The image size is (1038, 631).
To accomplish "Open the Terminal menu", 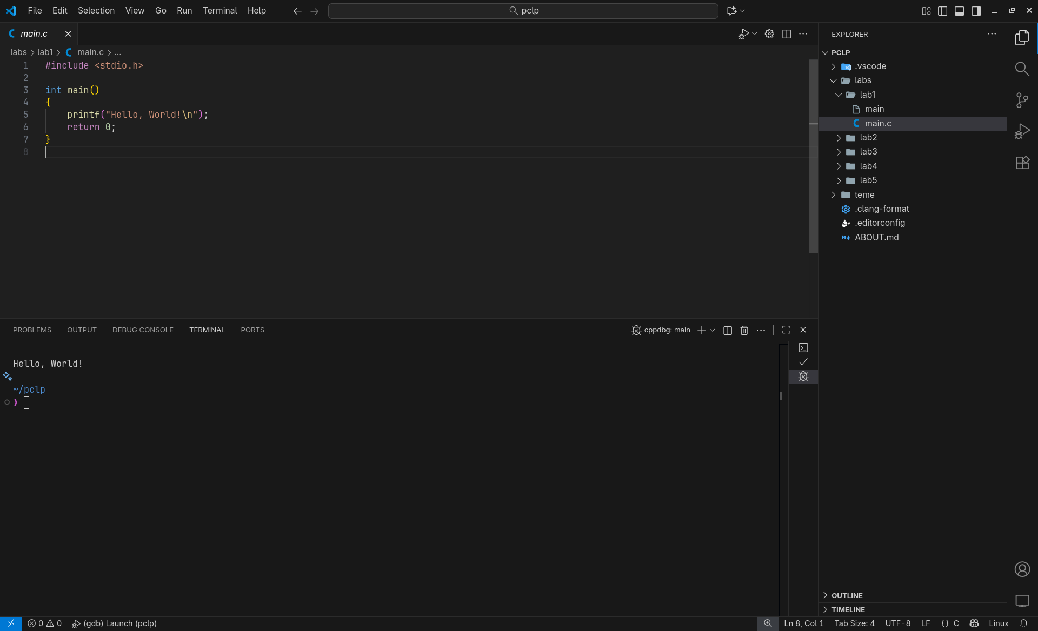I will (x=219, y=11).
